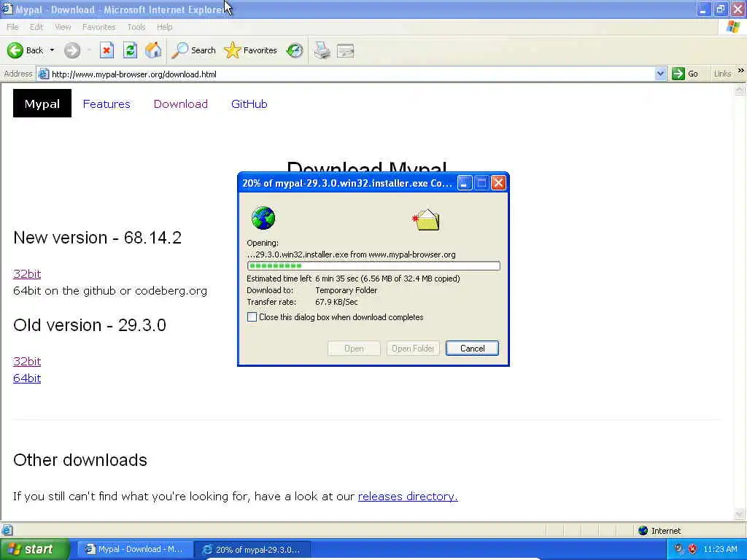Click the Go button
Viewport: 747px width, 560px height.
click(x=685, y=74)
